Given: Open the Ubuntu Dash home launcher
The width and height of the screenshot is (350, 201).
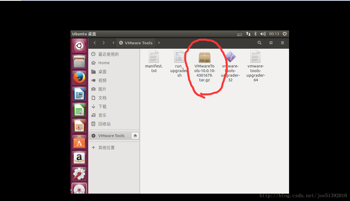Looking at the screenshot, I should pyautogui.click(x=79, y=46).
